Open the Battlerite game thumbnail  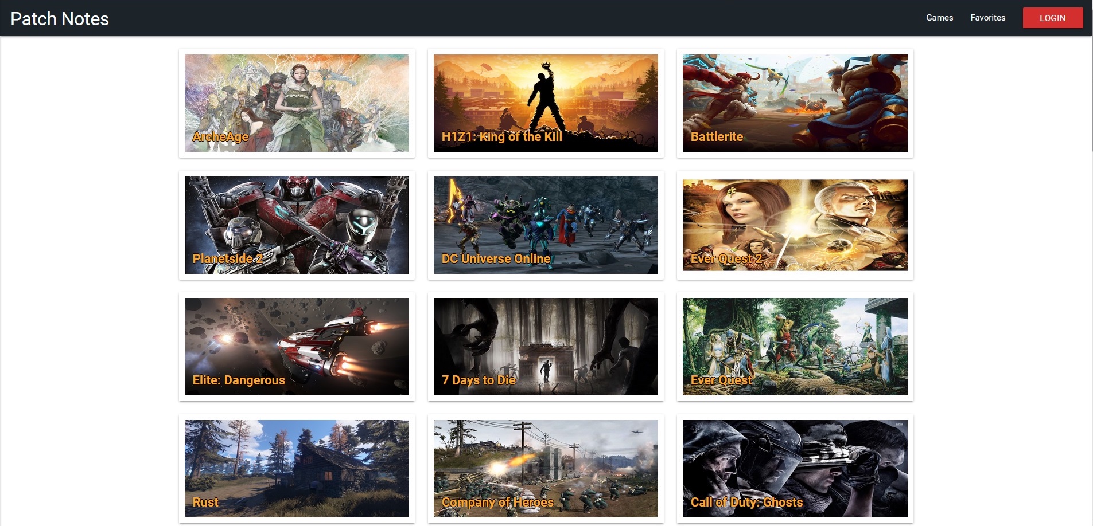pyautogui.click(x=795, y=103)
